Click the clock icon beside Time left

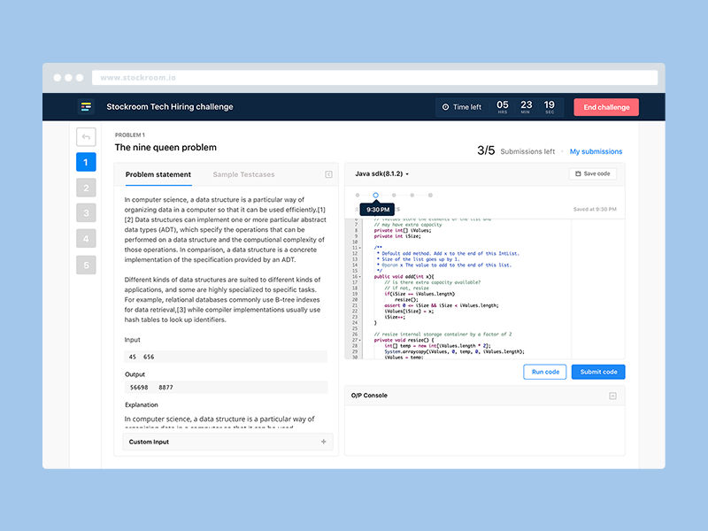click(x=445, y=107)
